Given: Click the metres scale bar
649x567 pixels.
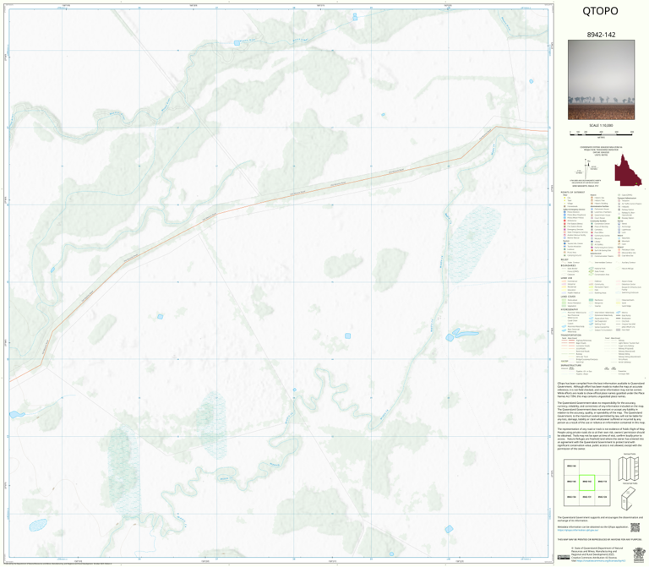Looking at the screenshot, I should [x=601, y=133].
